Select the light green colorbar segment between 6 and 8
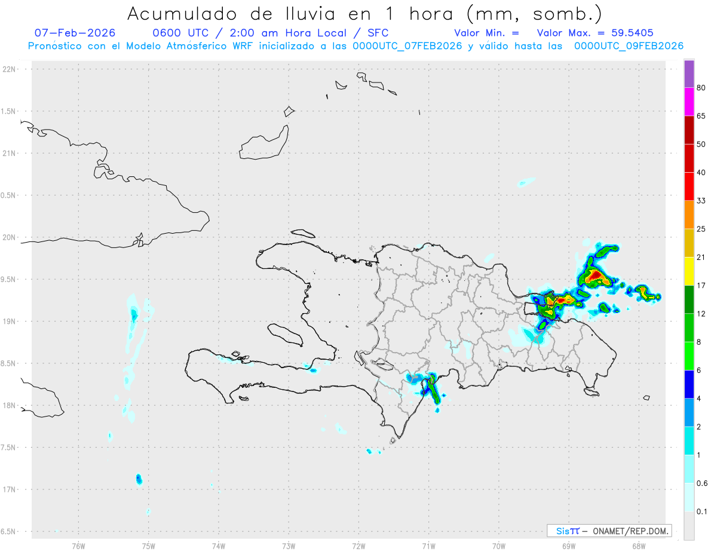This screenshot has width=717, height=554. pos(689,356)
